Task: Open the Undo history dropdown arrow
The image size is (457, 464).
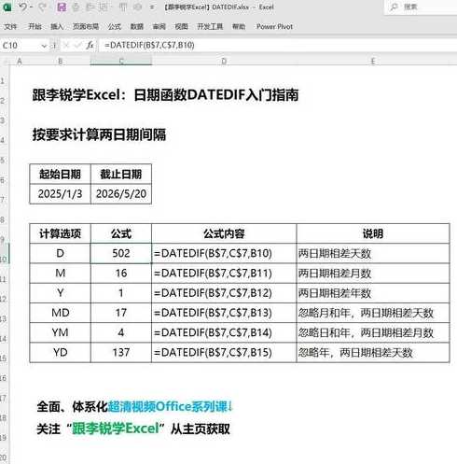Action: [x=32, y=7]
